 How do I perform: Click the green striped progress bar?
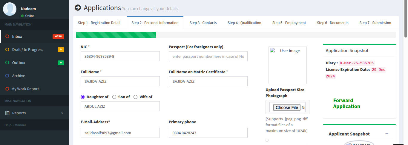[x=116, y=35]
